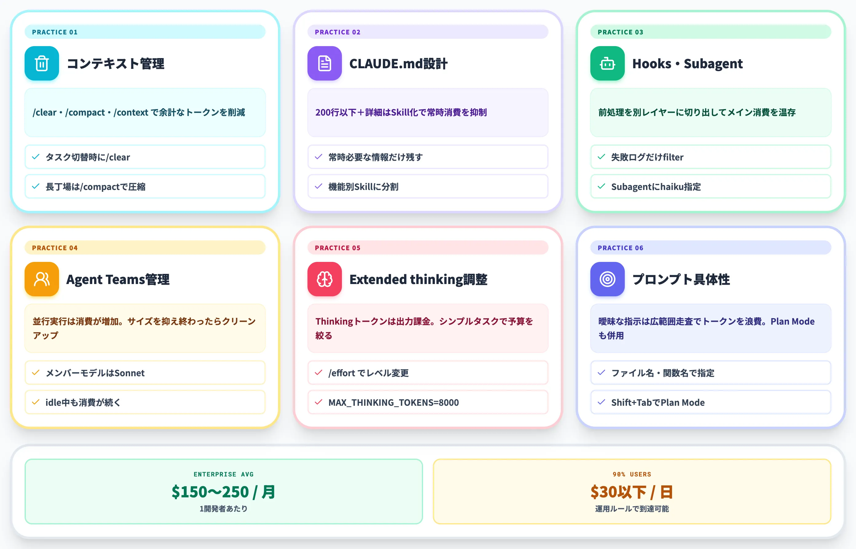The width and height of the screenshot is (856, 549).
Task: Click the 失敗ログだけfilter text
Action: tap(647, 157)
